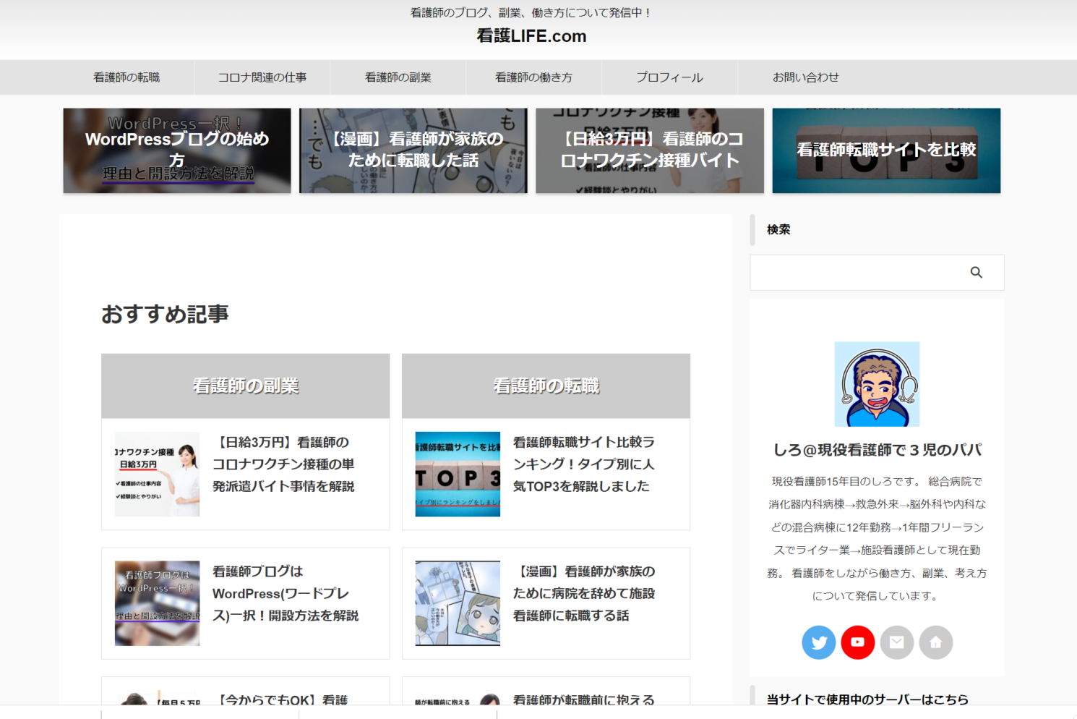Open the 看護師の副業 menu item
Screen dimensions: 1077x719
[x=398, y=77]
